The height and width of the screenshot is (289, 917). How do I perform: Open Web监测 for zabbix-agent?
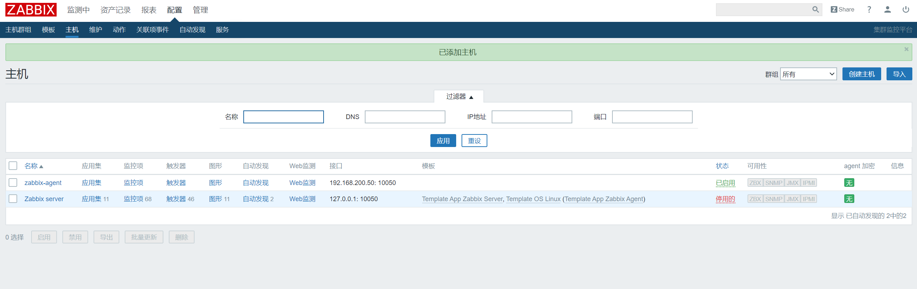tap(302, 183)
